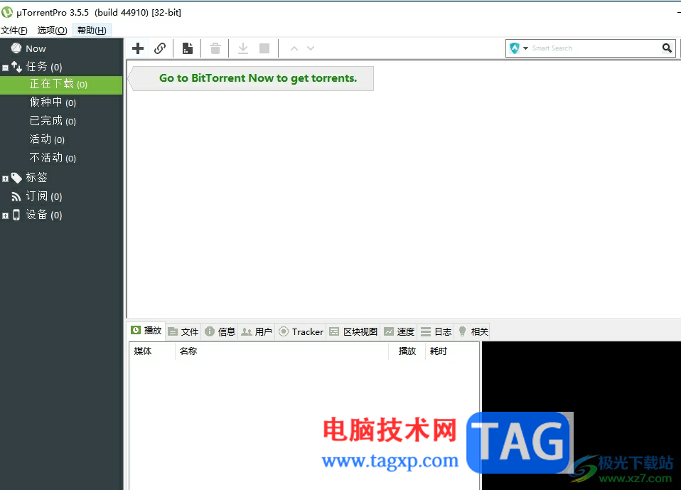Switch to the 日志 tab
This screenshot has height=490, width=681.
tap(436, 332)
